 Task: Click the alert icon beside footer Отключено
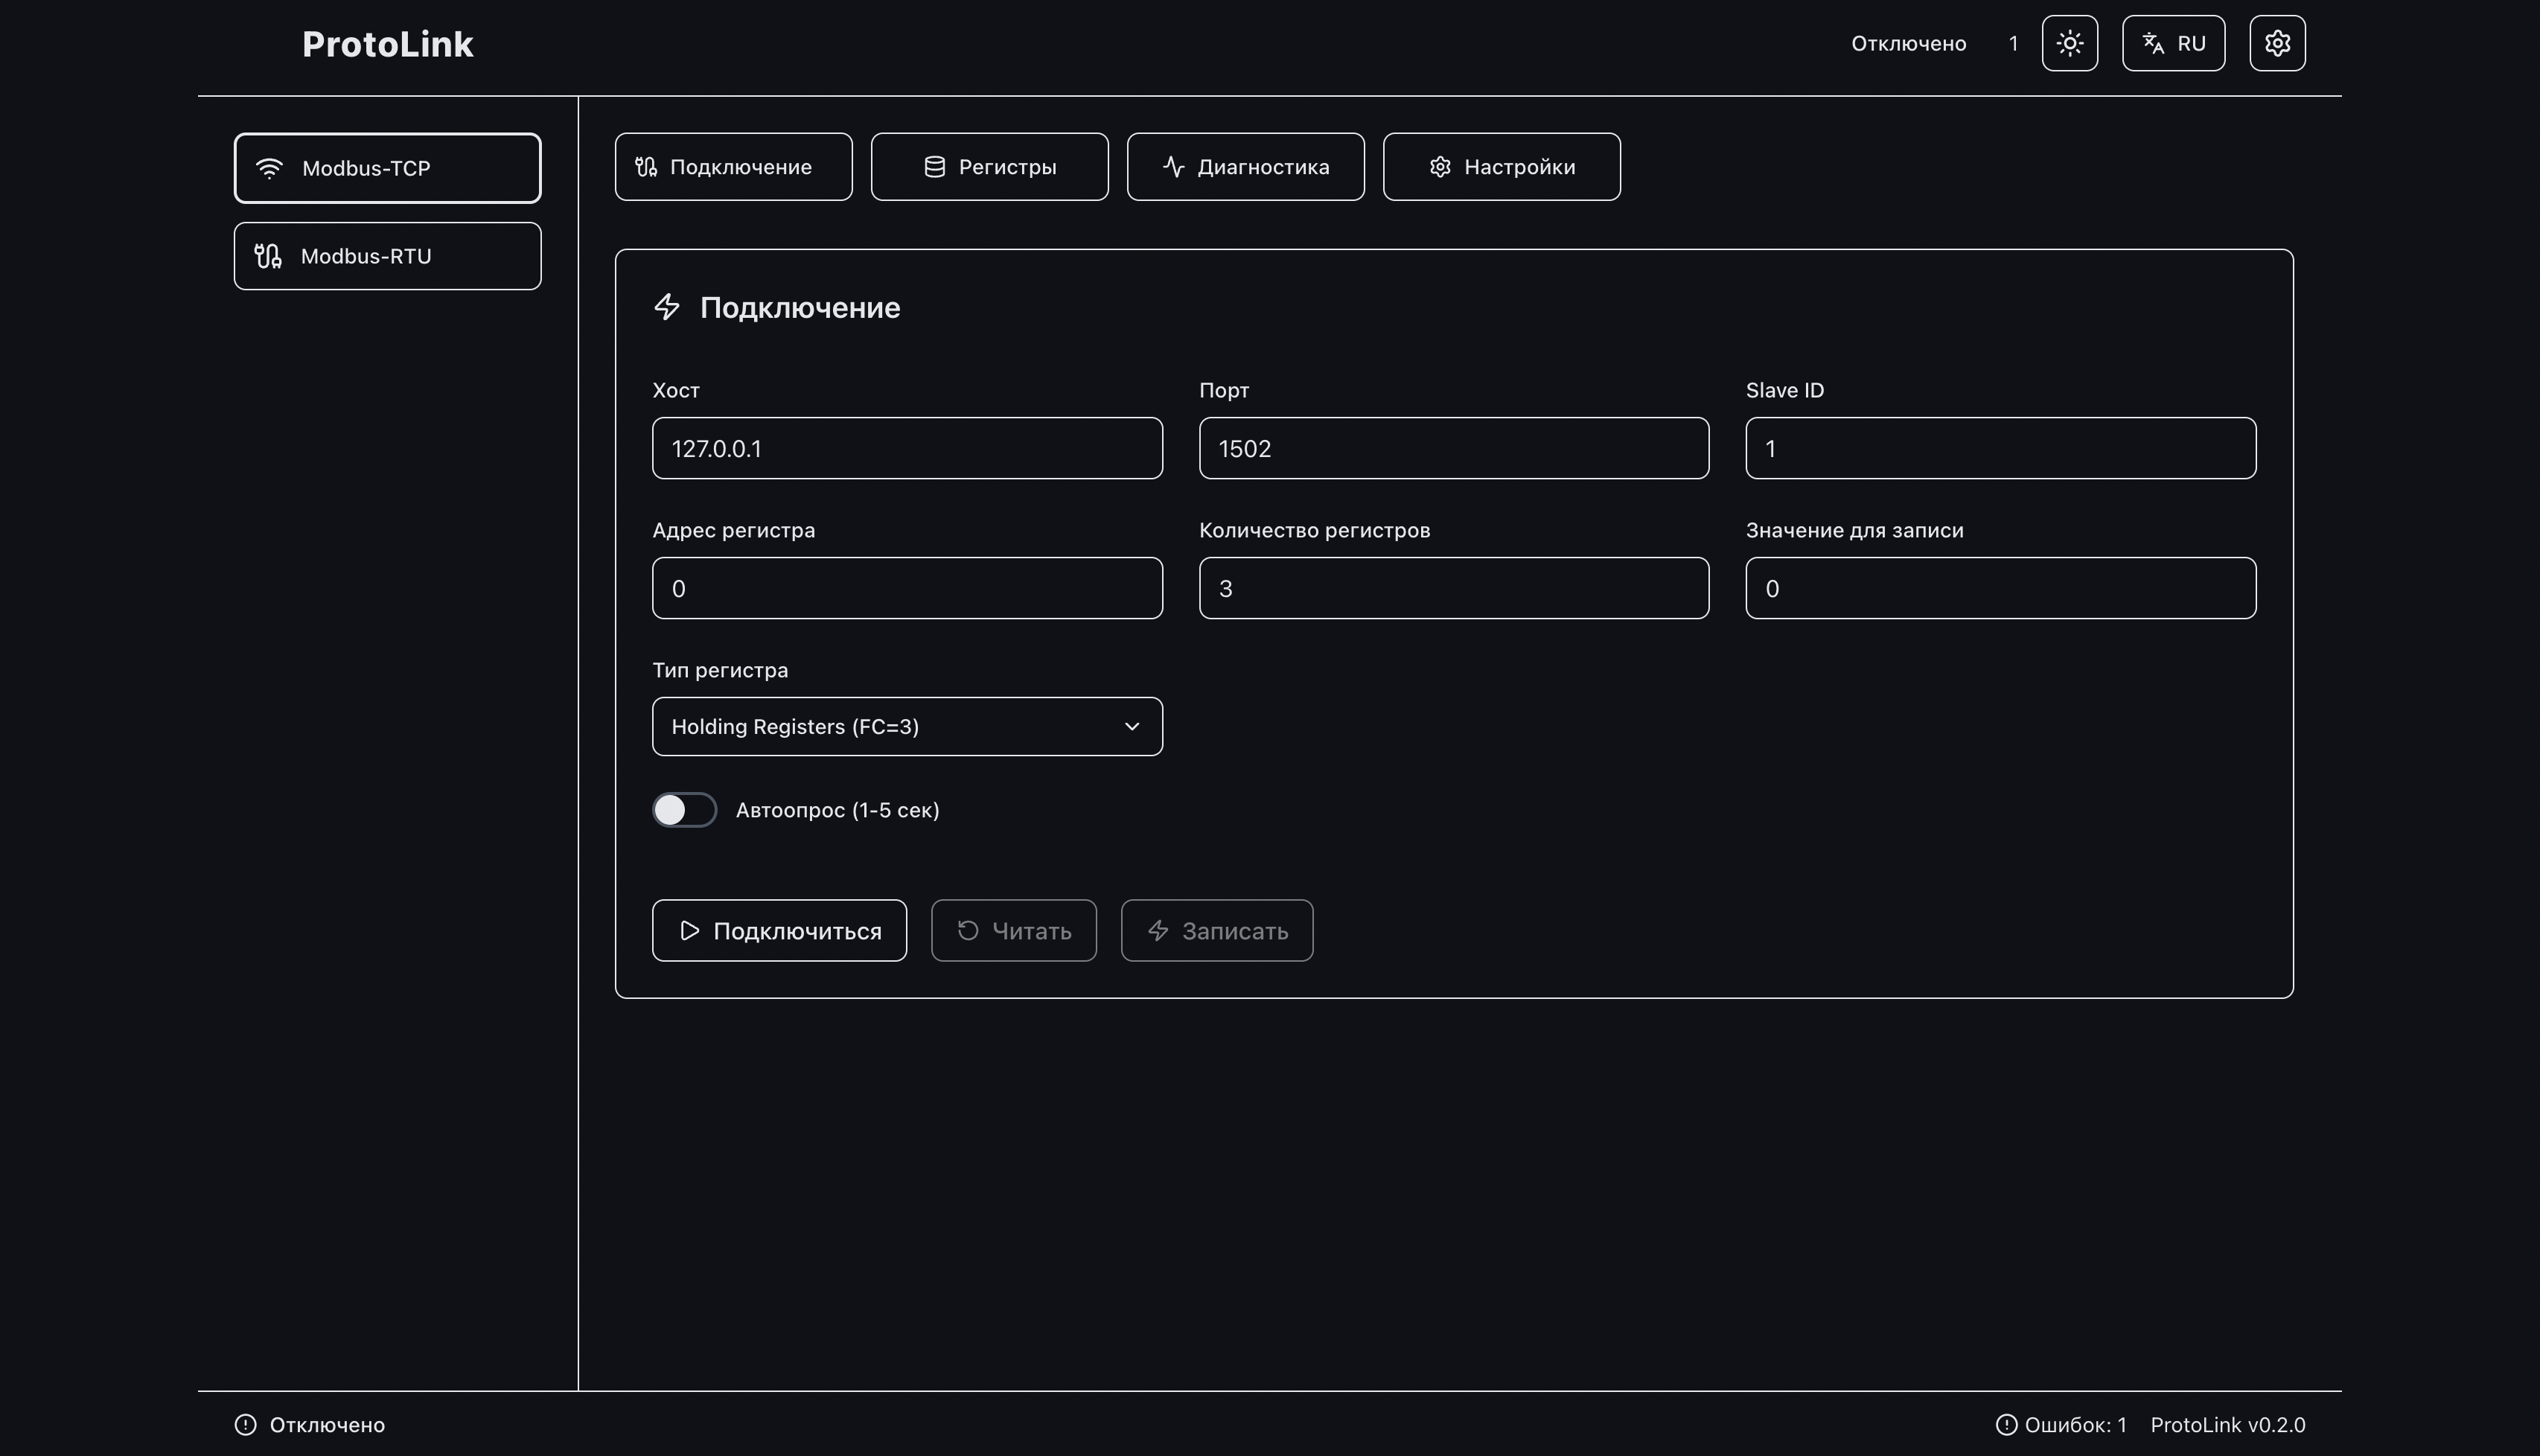click(245, 1425)
